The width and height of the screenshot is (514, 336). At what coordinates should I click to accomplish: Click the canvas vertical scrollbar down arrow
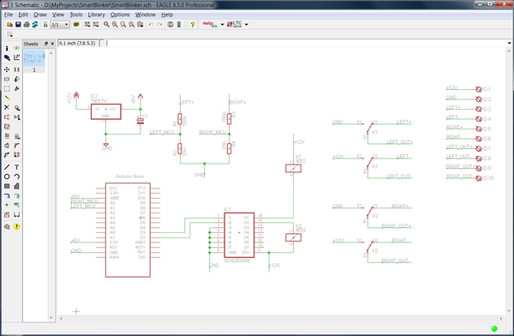pyautogui.click(x=509, y=311)
